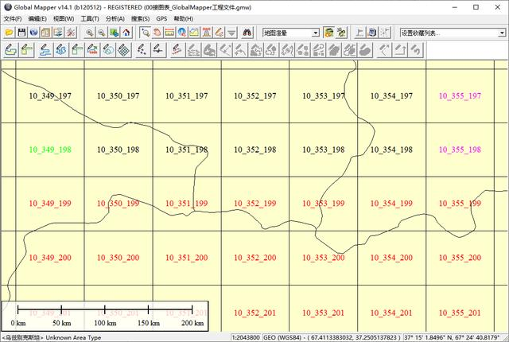Select map tile labeled 10_352_198
This screenshot has height=342, width=509.
254,150
